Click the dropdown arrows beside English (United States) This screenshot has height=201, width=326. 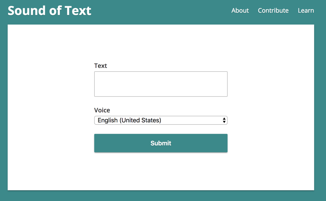point(224,120)
